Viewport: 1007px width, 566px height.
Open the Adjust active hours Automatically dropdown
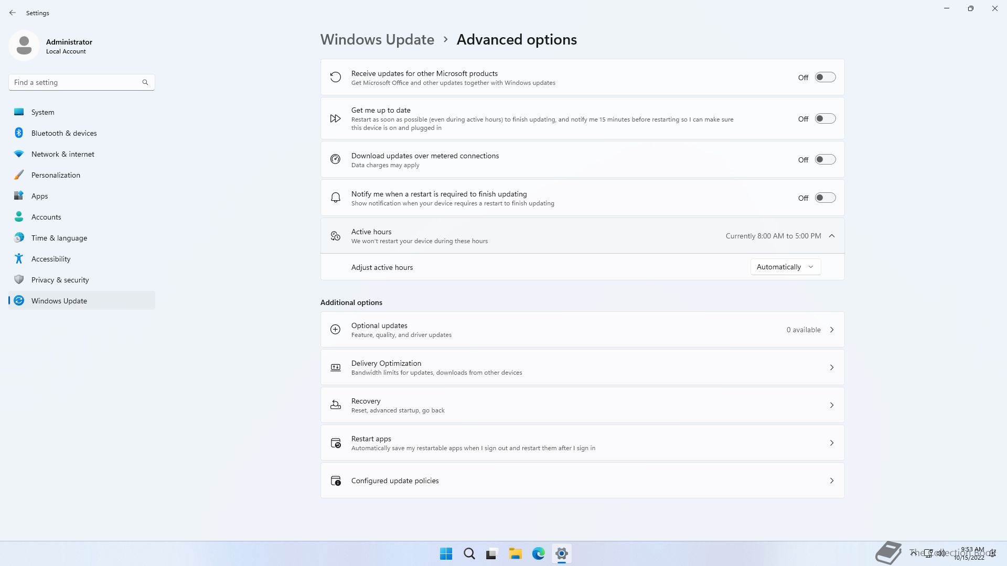785,267
